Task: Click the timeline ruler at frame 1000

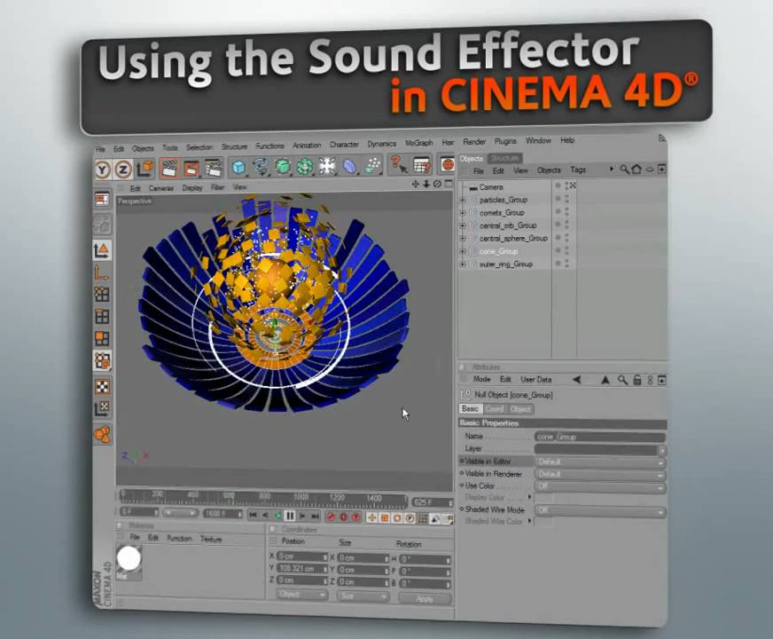Action: [x=301, y=496]
